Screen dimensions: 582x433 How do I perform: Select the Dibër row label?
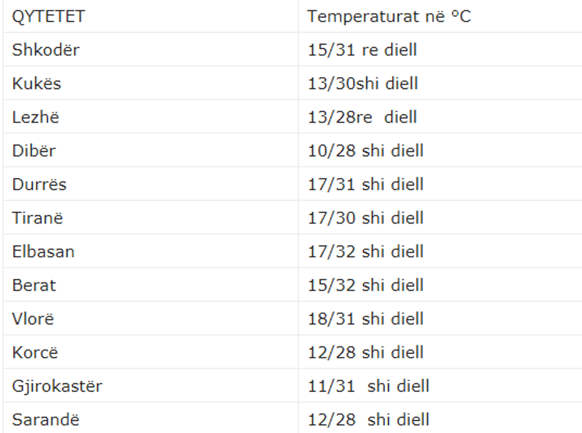pyautogui.click(x=34, y=151)
